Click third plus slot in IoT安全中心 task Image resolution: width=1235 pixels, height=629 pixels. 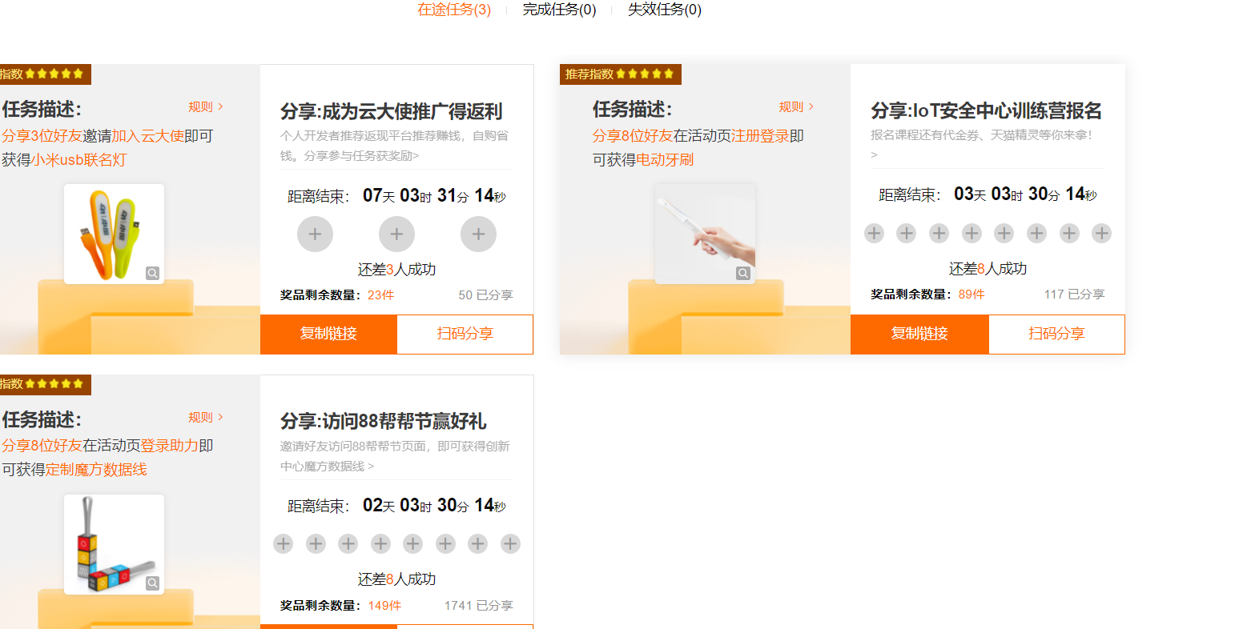click(939, 233)
